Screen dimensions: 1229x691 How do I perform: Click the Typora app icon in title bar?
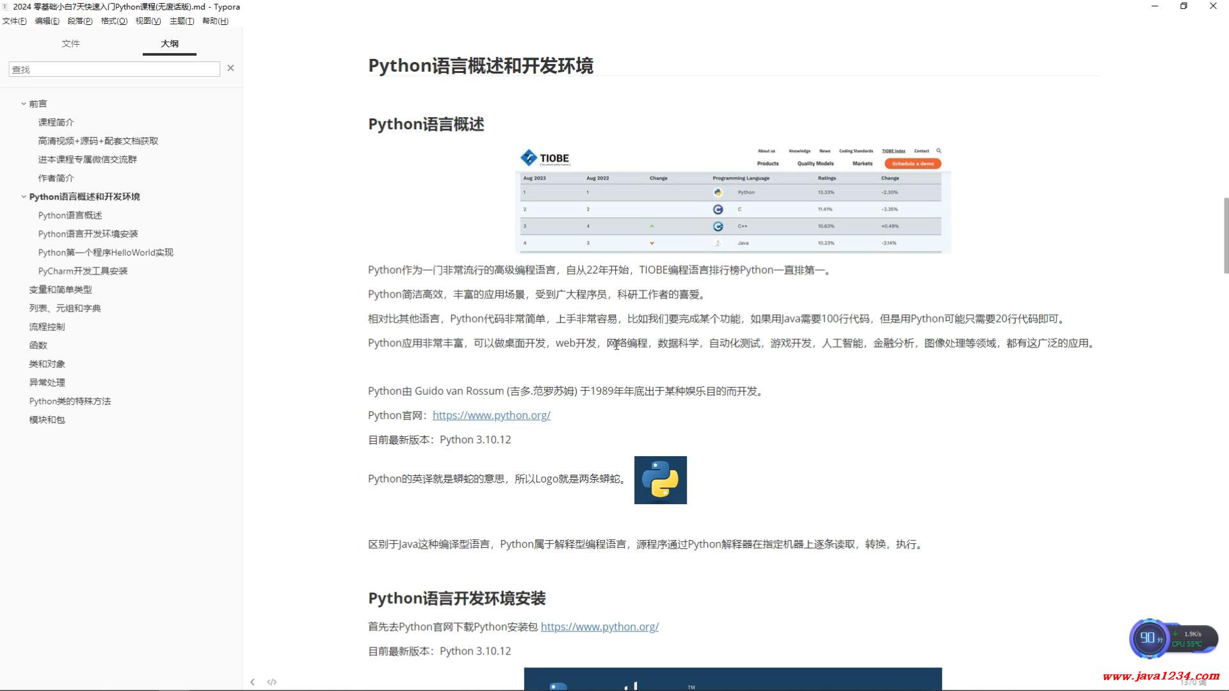(x=6, y=6)
